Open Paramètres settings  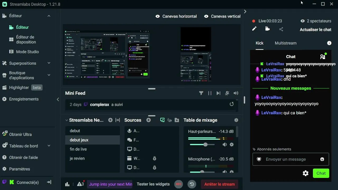(x=16, y=169)
